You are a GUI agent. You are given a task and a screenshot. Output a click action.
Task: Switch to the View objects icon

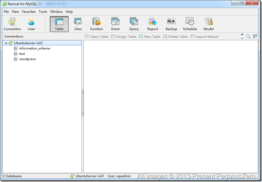(78, 24)
